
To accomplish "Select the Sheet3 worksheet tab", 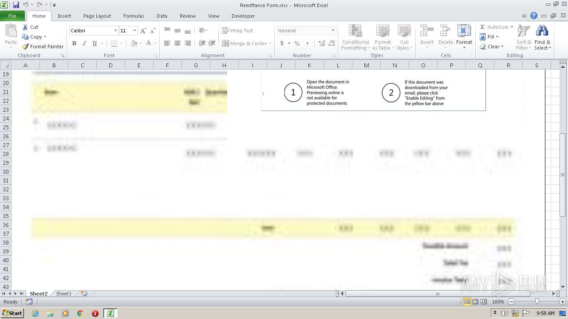I will click(63, 294).
